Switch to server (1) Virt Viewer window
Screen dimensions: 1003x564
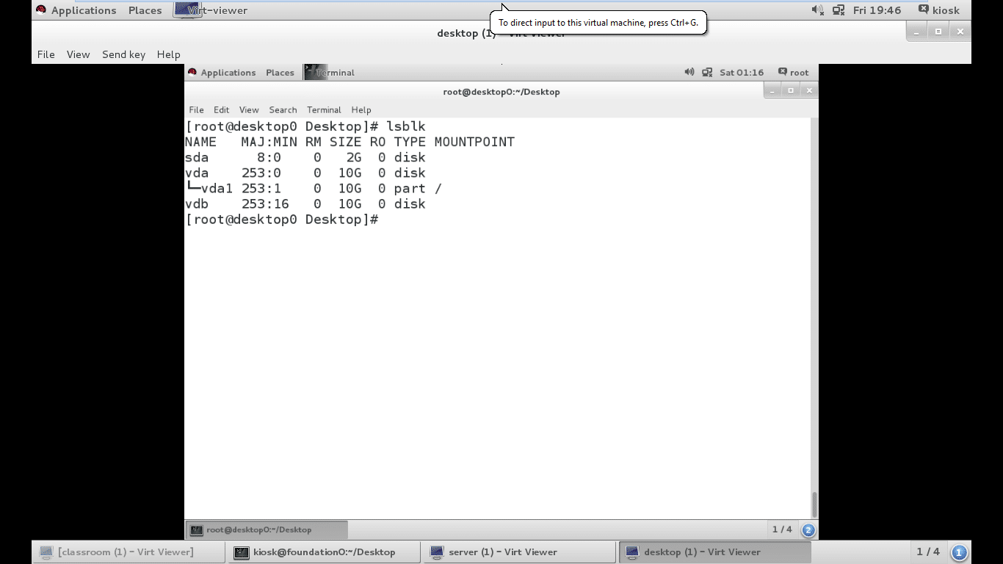(x=521, y=552)
